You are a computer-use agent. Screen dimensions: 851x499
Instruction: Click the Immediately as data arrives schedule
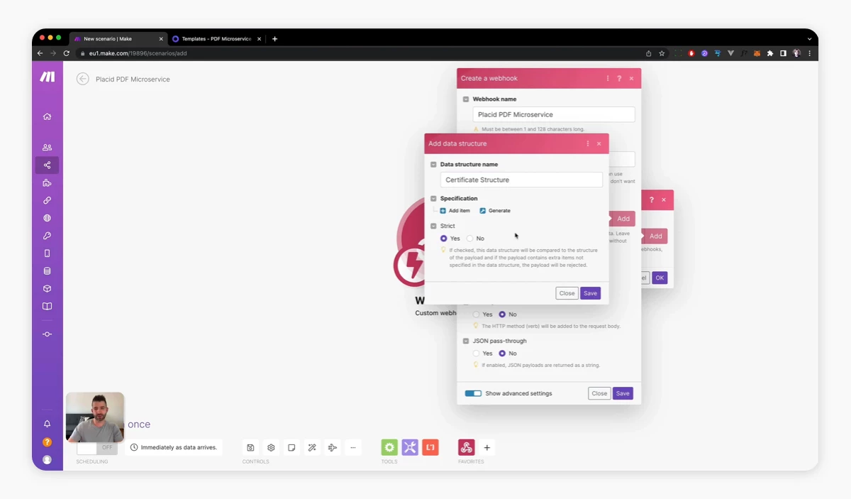click(174, 448)
